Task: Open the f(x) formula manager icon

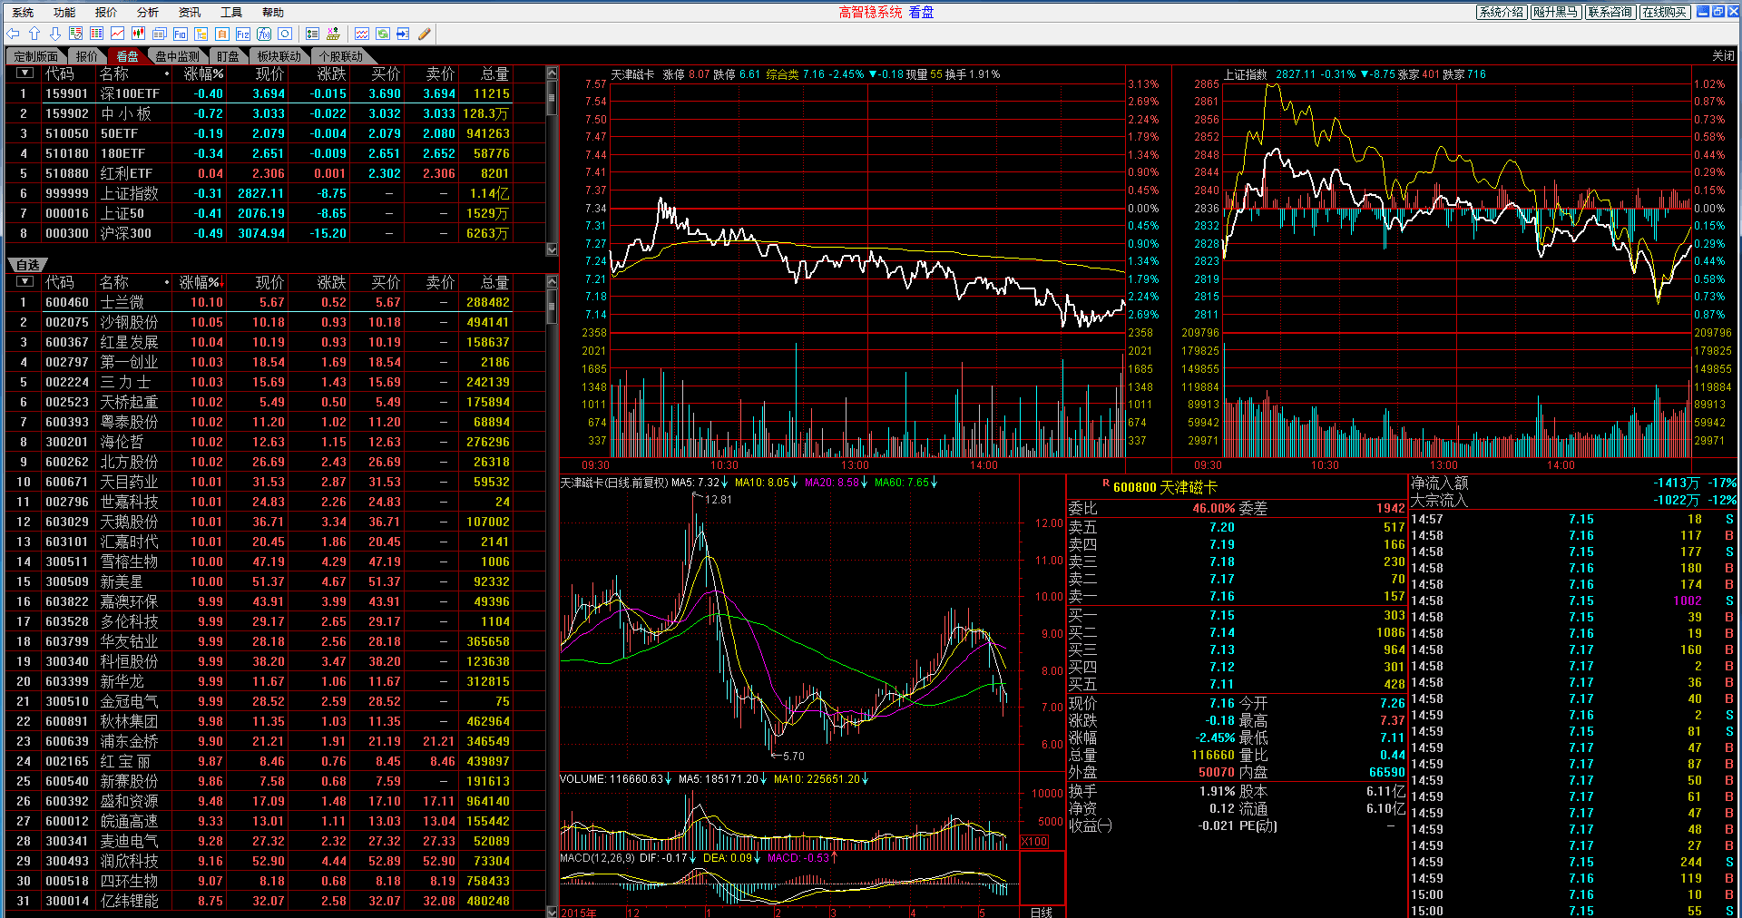Action: pyautogui.click(x=264, y=34)
